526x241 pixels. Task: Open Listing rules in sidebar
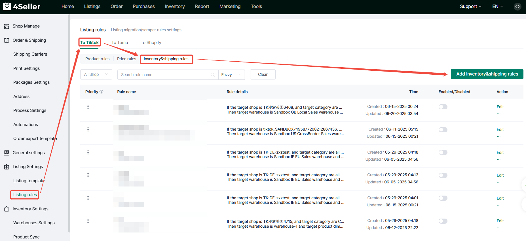click(25, 195)
